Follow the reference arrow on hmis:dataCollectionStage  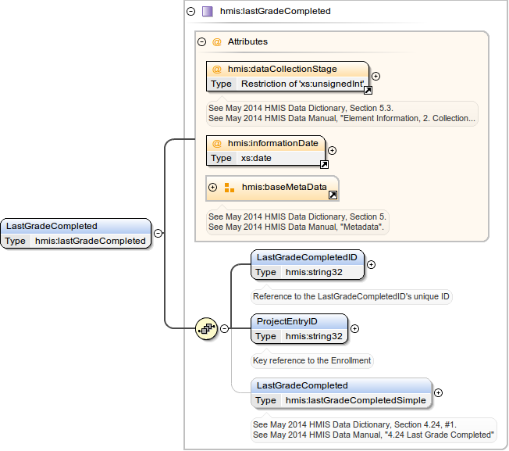[x=368, y=90]
